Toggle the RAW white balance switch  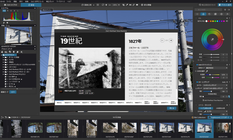click(197, 65)
